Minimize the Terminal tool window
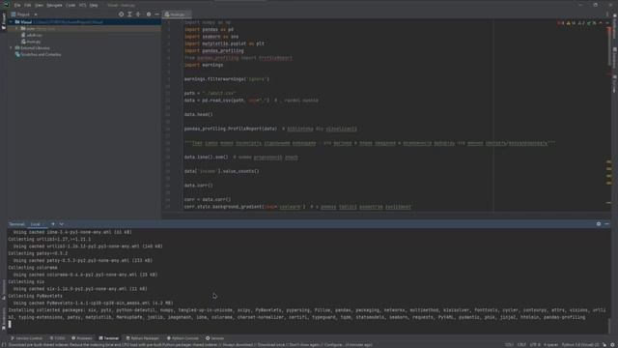Image resolution: width=618 pixels, height=348 pixels. pyautogui.click(x=606, y=223)
